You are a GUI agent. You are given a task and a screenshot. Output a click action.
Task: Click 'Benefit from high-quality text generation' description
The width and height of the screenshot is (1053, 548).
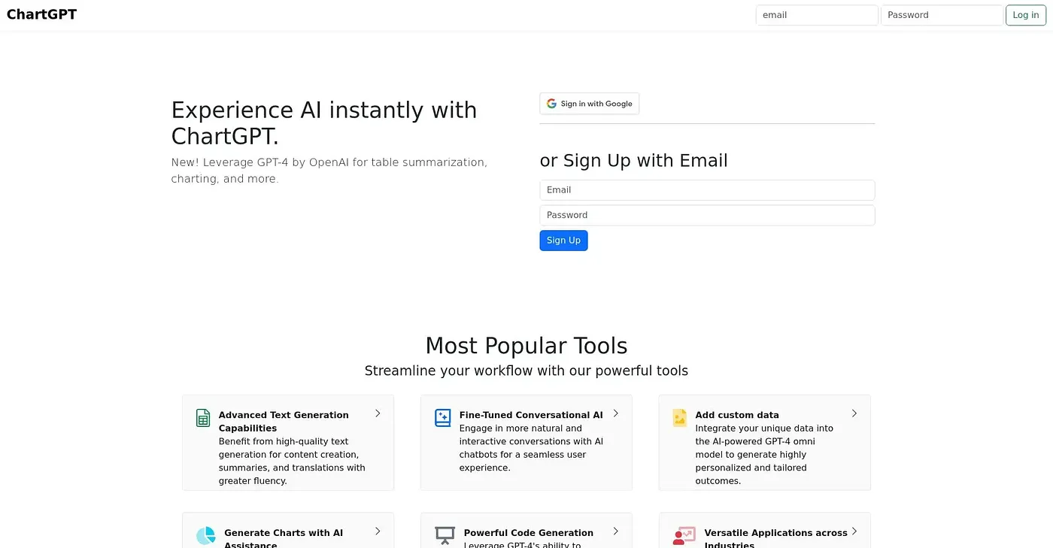[x=292, y=461]
